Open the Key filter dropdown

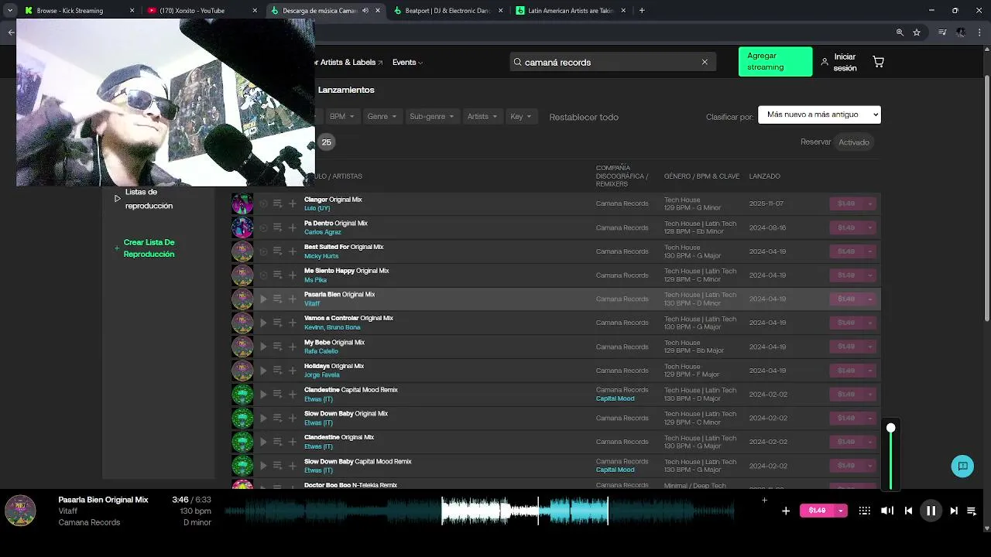click(x=521, y=117)
